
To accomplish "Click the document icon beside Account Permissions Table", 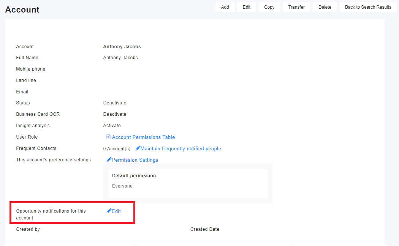I will click(x=108, y=137).
